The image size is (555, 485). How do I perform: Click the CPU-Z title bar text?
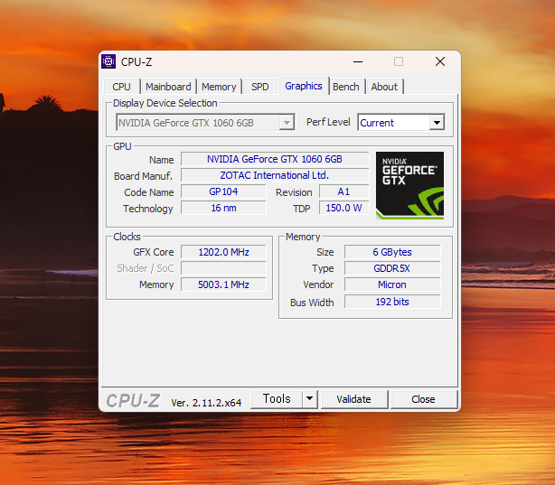coord(136,62)
